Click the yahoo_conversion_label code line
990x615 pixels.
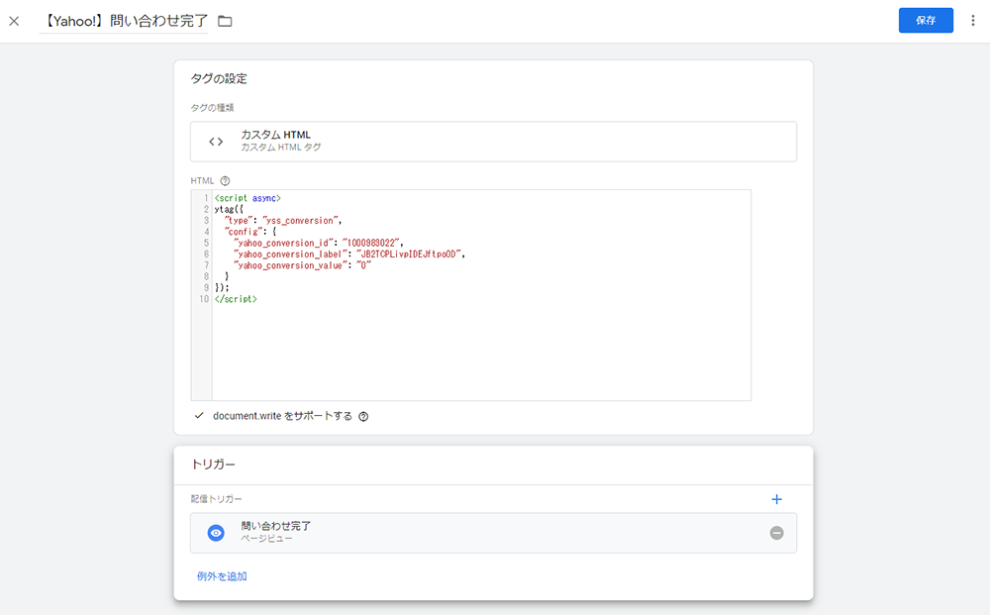coord(348,255)
